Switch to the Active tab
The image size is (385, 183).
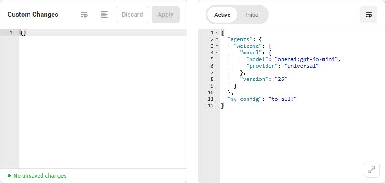click(222, 15)
